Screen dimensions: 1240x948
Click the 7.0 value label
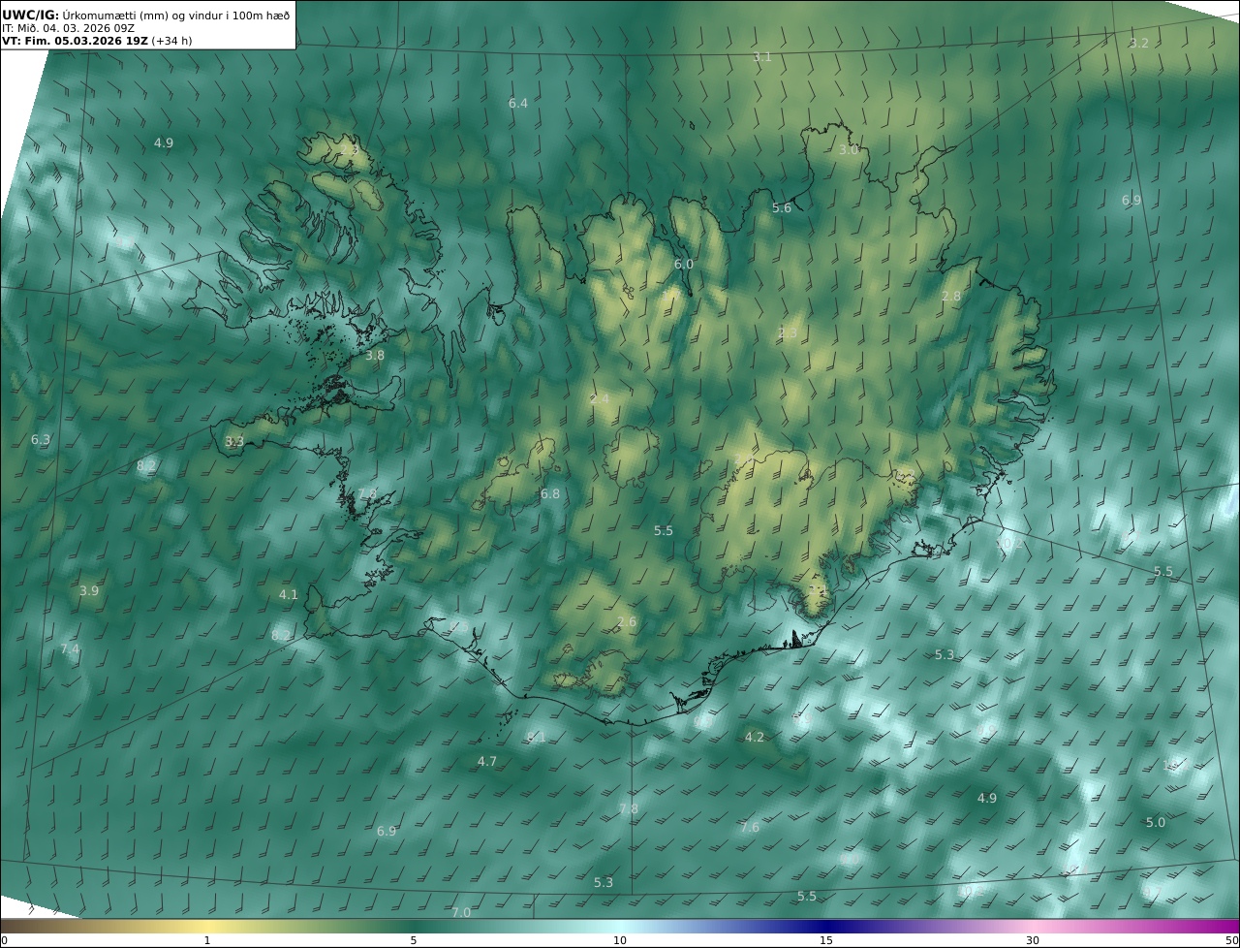point(461,913)
